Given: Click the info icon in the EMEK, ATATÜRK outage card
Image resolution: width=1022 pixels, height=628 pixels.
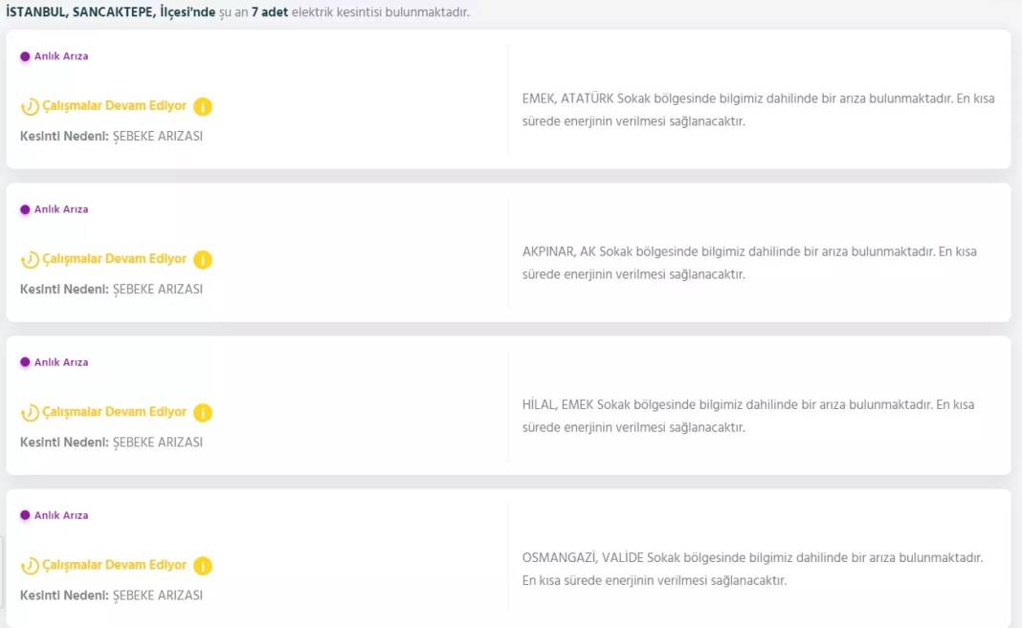Looking at the screenshot, I should click(202, 106).
